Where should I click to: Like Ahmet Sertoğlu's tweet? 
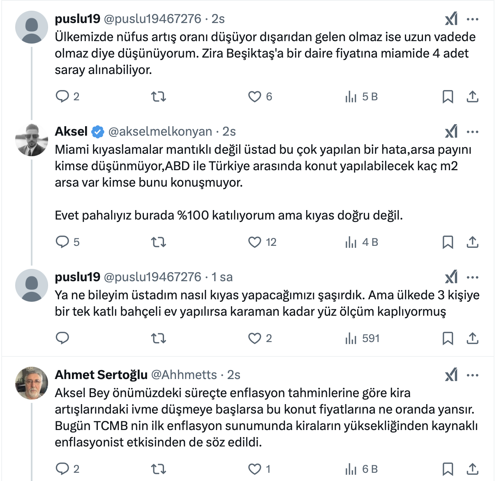pos(255,469)
